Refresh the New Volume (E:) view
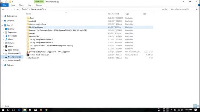This screenshot has width=200, height=112. (166, 9)
